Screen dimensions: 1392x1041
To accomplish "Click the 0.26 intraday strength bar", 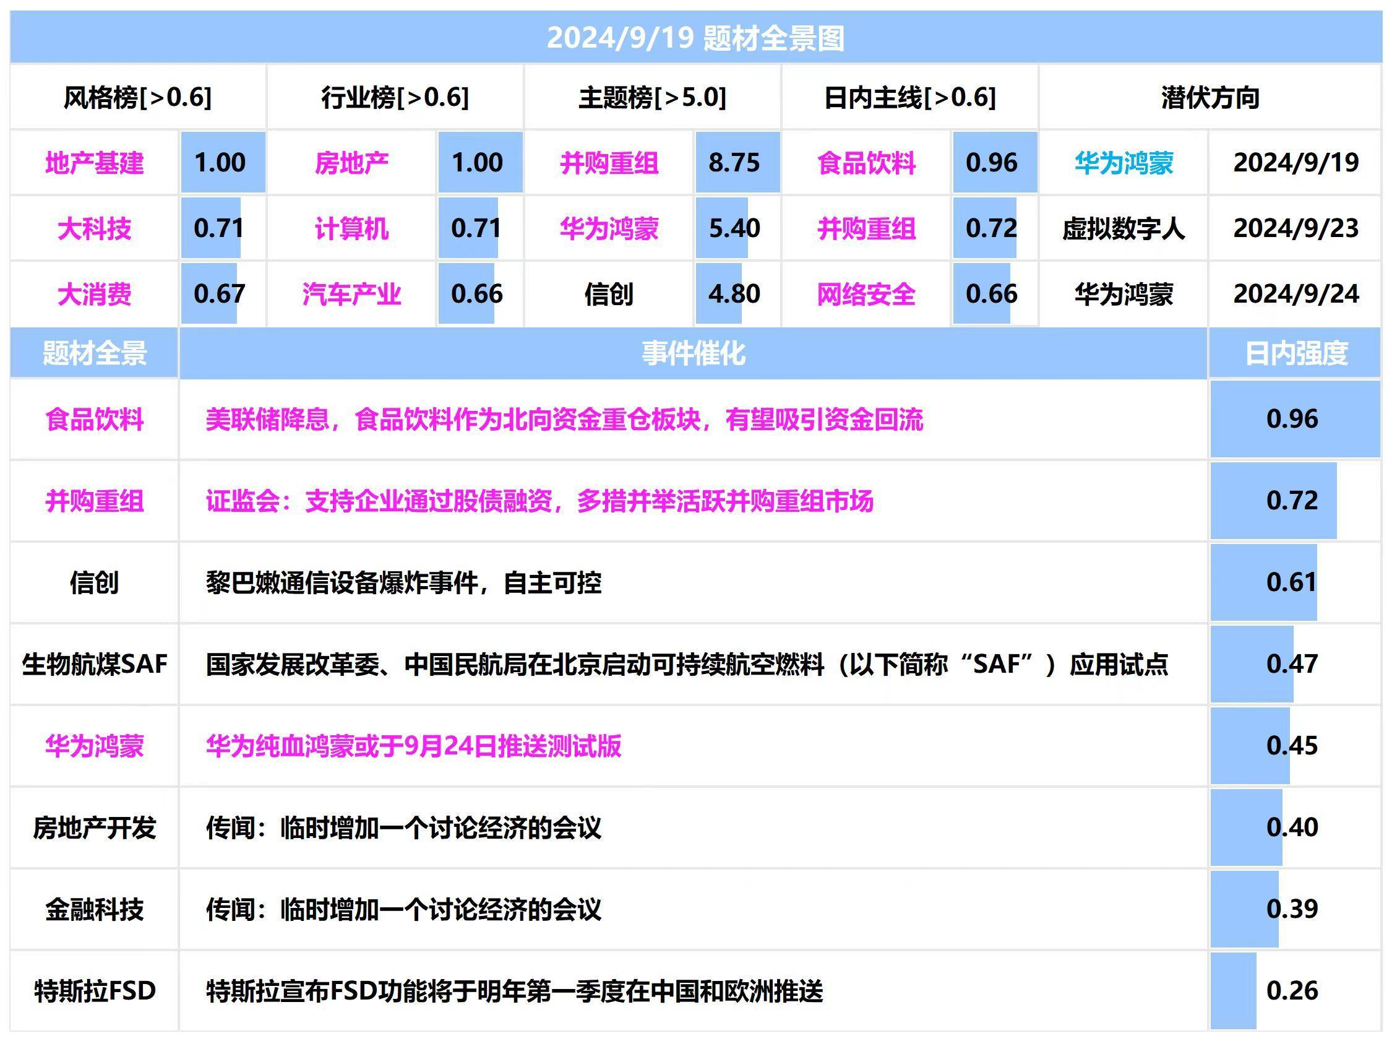I will coord(1234,991).
